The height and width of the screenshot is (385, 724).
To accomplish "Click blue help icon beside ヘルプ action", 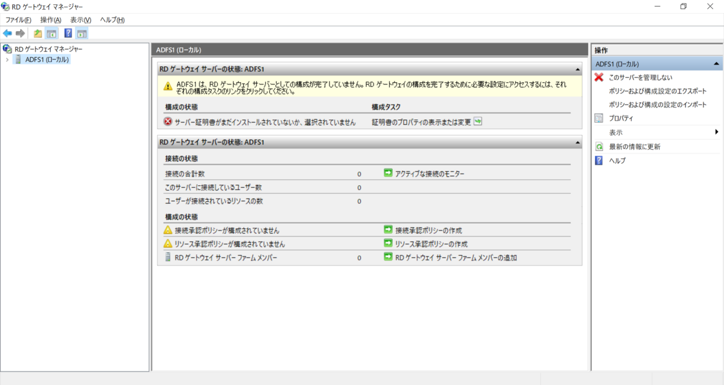I will [x=599, y=161].
